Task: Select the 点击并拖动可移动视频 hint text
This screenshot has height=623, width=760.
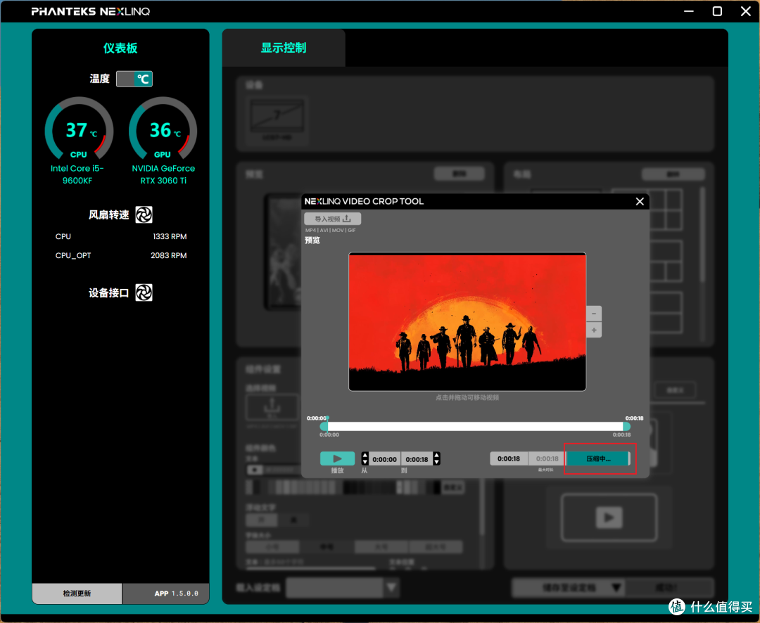Action: pyautogui.click(x=467, y=397)
